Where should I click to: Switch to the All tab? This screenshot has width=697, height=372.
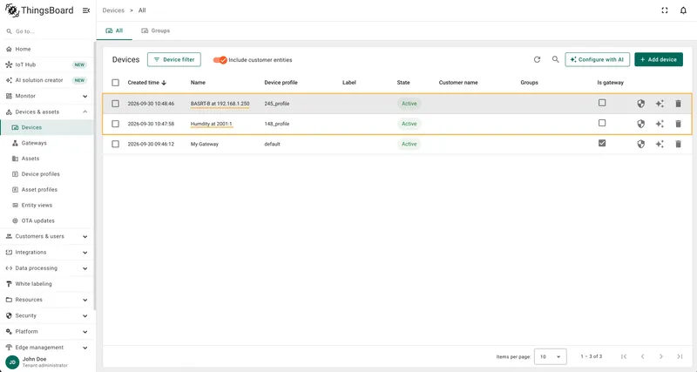(x=114, y=30)
